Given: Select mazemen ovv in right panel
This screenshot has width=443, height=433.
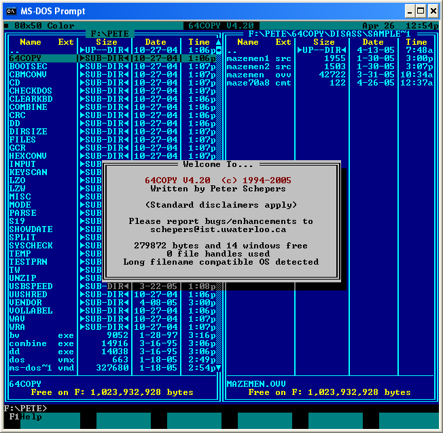Looking at the screenshot, I should coord(330,75).
